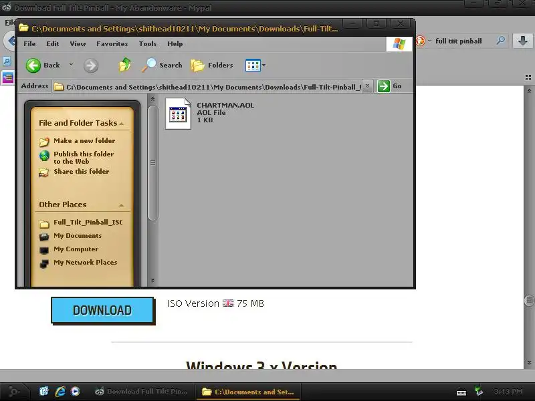The height and width of the screenshot is (401, 535).
Task: Click the browser search magnifier icon
Action: pos(500,41)
